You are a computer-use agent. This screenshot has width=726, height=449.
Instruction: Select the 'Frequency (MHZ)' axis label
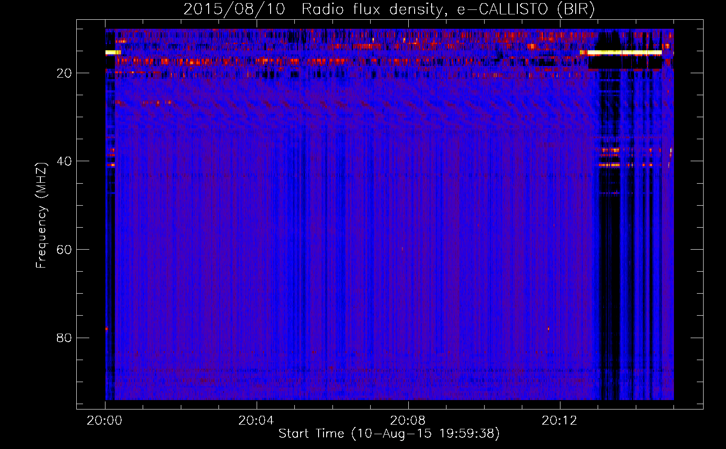point(41,215)
